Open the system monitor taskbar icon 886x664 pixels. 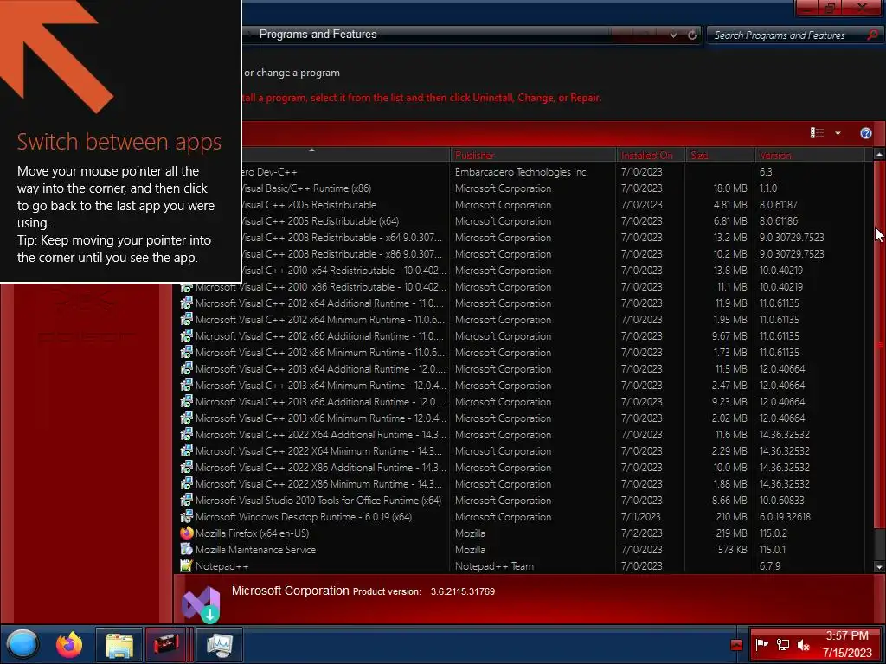pyautogui.click(x=219, y=644)
